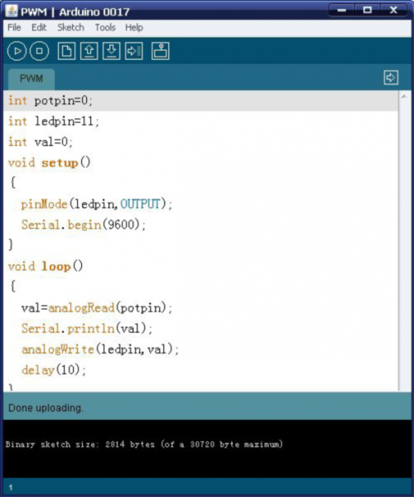Select the PWM sketch tab

31,79
